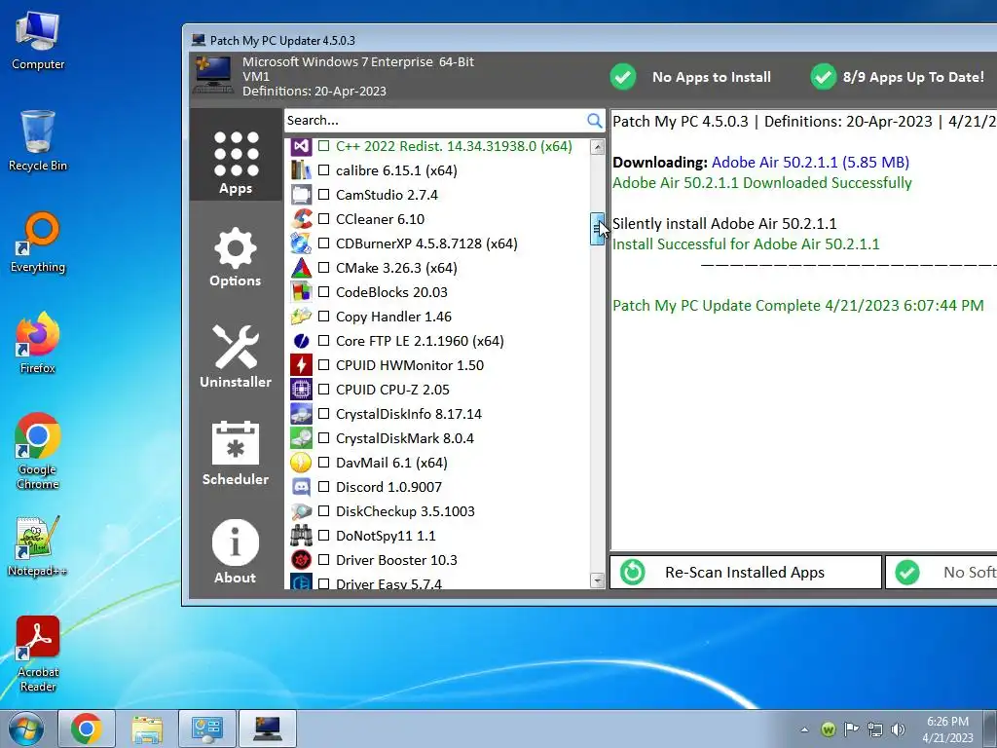The width and height of the screenshot is (997, 748).
Task: Click the CPUID HWMonitor lightning icon
Action: [301, 365]
